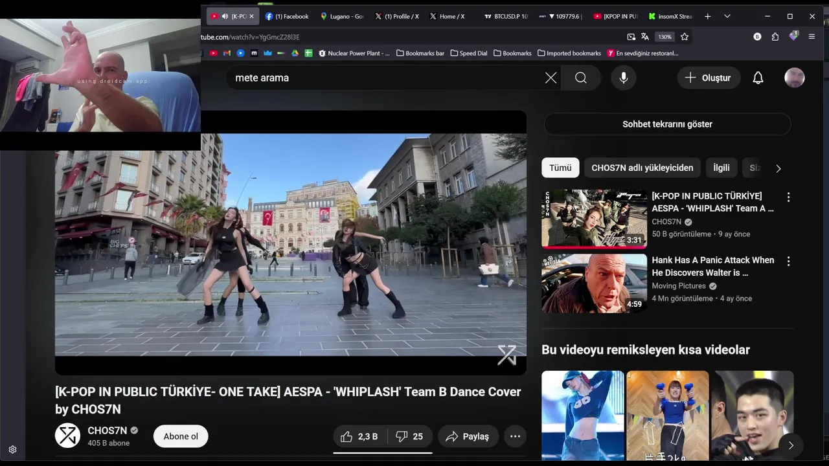Bookmark this page with the star
Image resolution: width=829 pixels, height=466 pixels.
click(685, 37)
